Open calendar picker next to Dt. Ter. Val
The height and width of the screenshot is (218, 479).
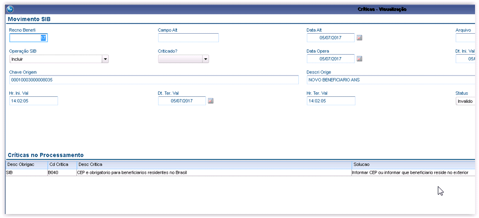click(210, 101)
